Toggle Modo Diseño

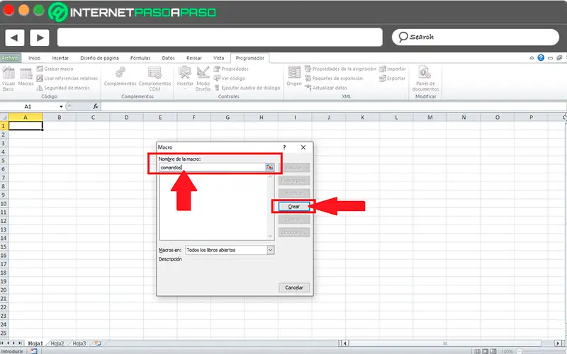[203, 79]
